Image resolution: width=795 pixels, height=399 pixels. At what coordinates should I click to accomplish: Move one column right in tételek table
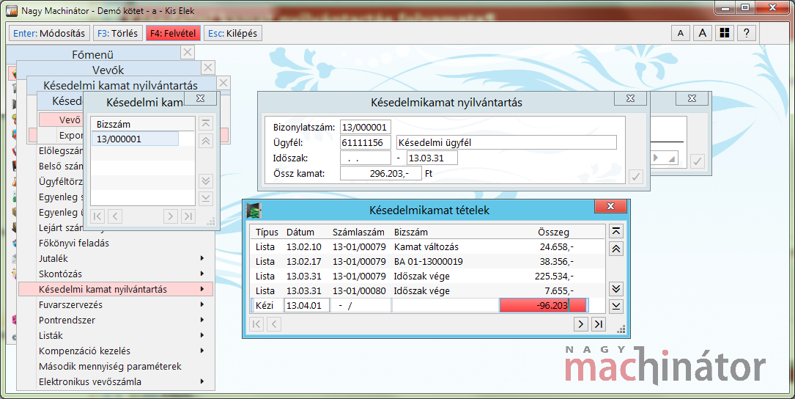(581, 324)
